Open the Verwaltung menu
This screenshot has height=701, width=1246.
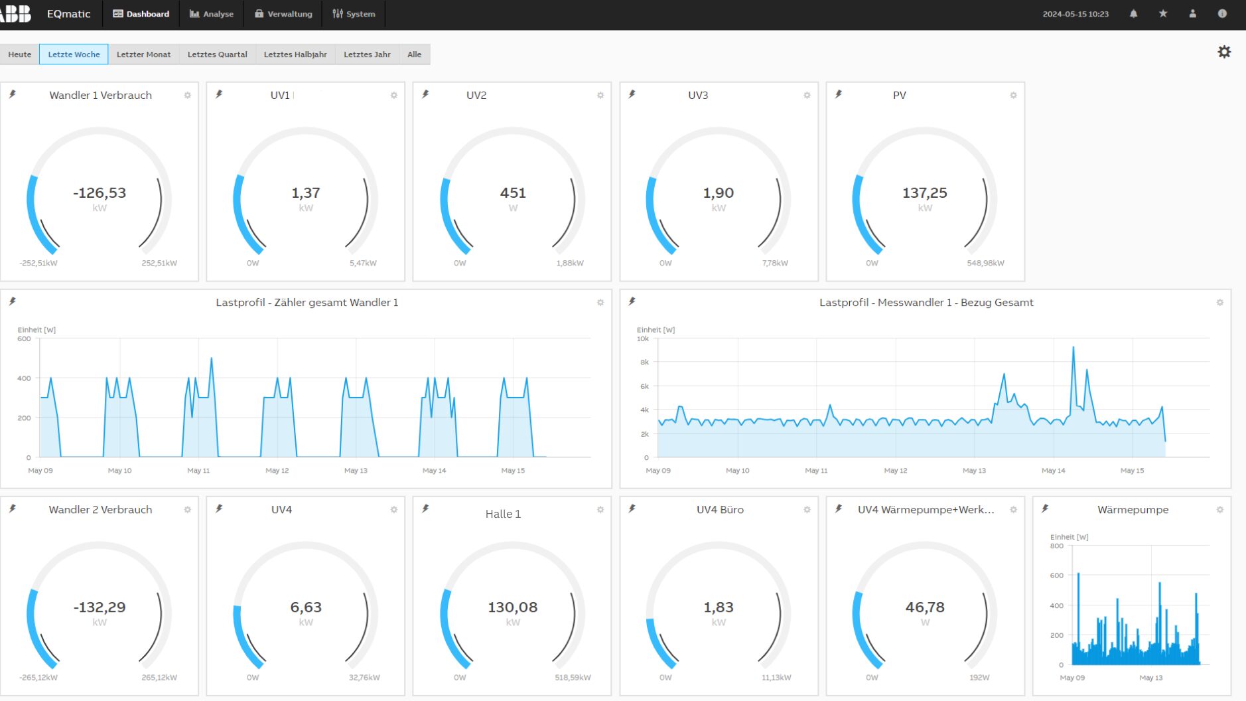pos(283,14)
